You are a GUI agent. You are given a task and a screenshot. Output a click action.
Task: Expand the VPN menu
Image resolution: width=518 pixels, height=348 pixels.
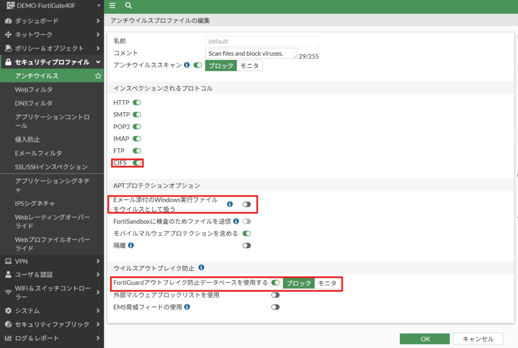point(98,261)
